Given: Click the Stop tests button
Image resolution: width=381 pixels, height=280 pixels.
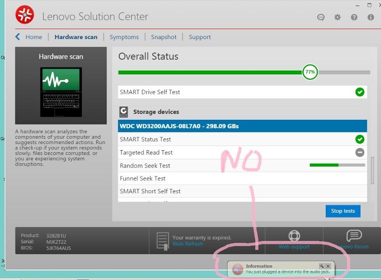Looking at the screenshot, I should coord(343,211).
